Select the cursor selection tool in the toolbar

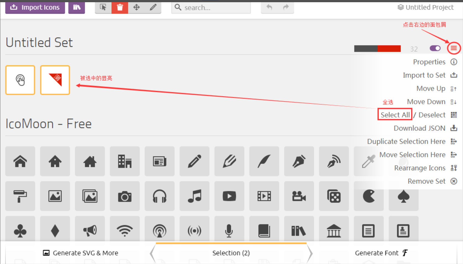point(103,7)
